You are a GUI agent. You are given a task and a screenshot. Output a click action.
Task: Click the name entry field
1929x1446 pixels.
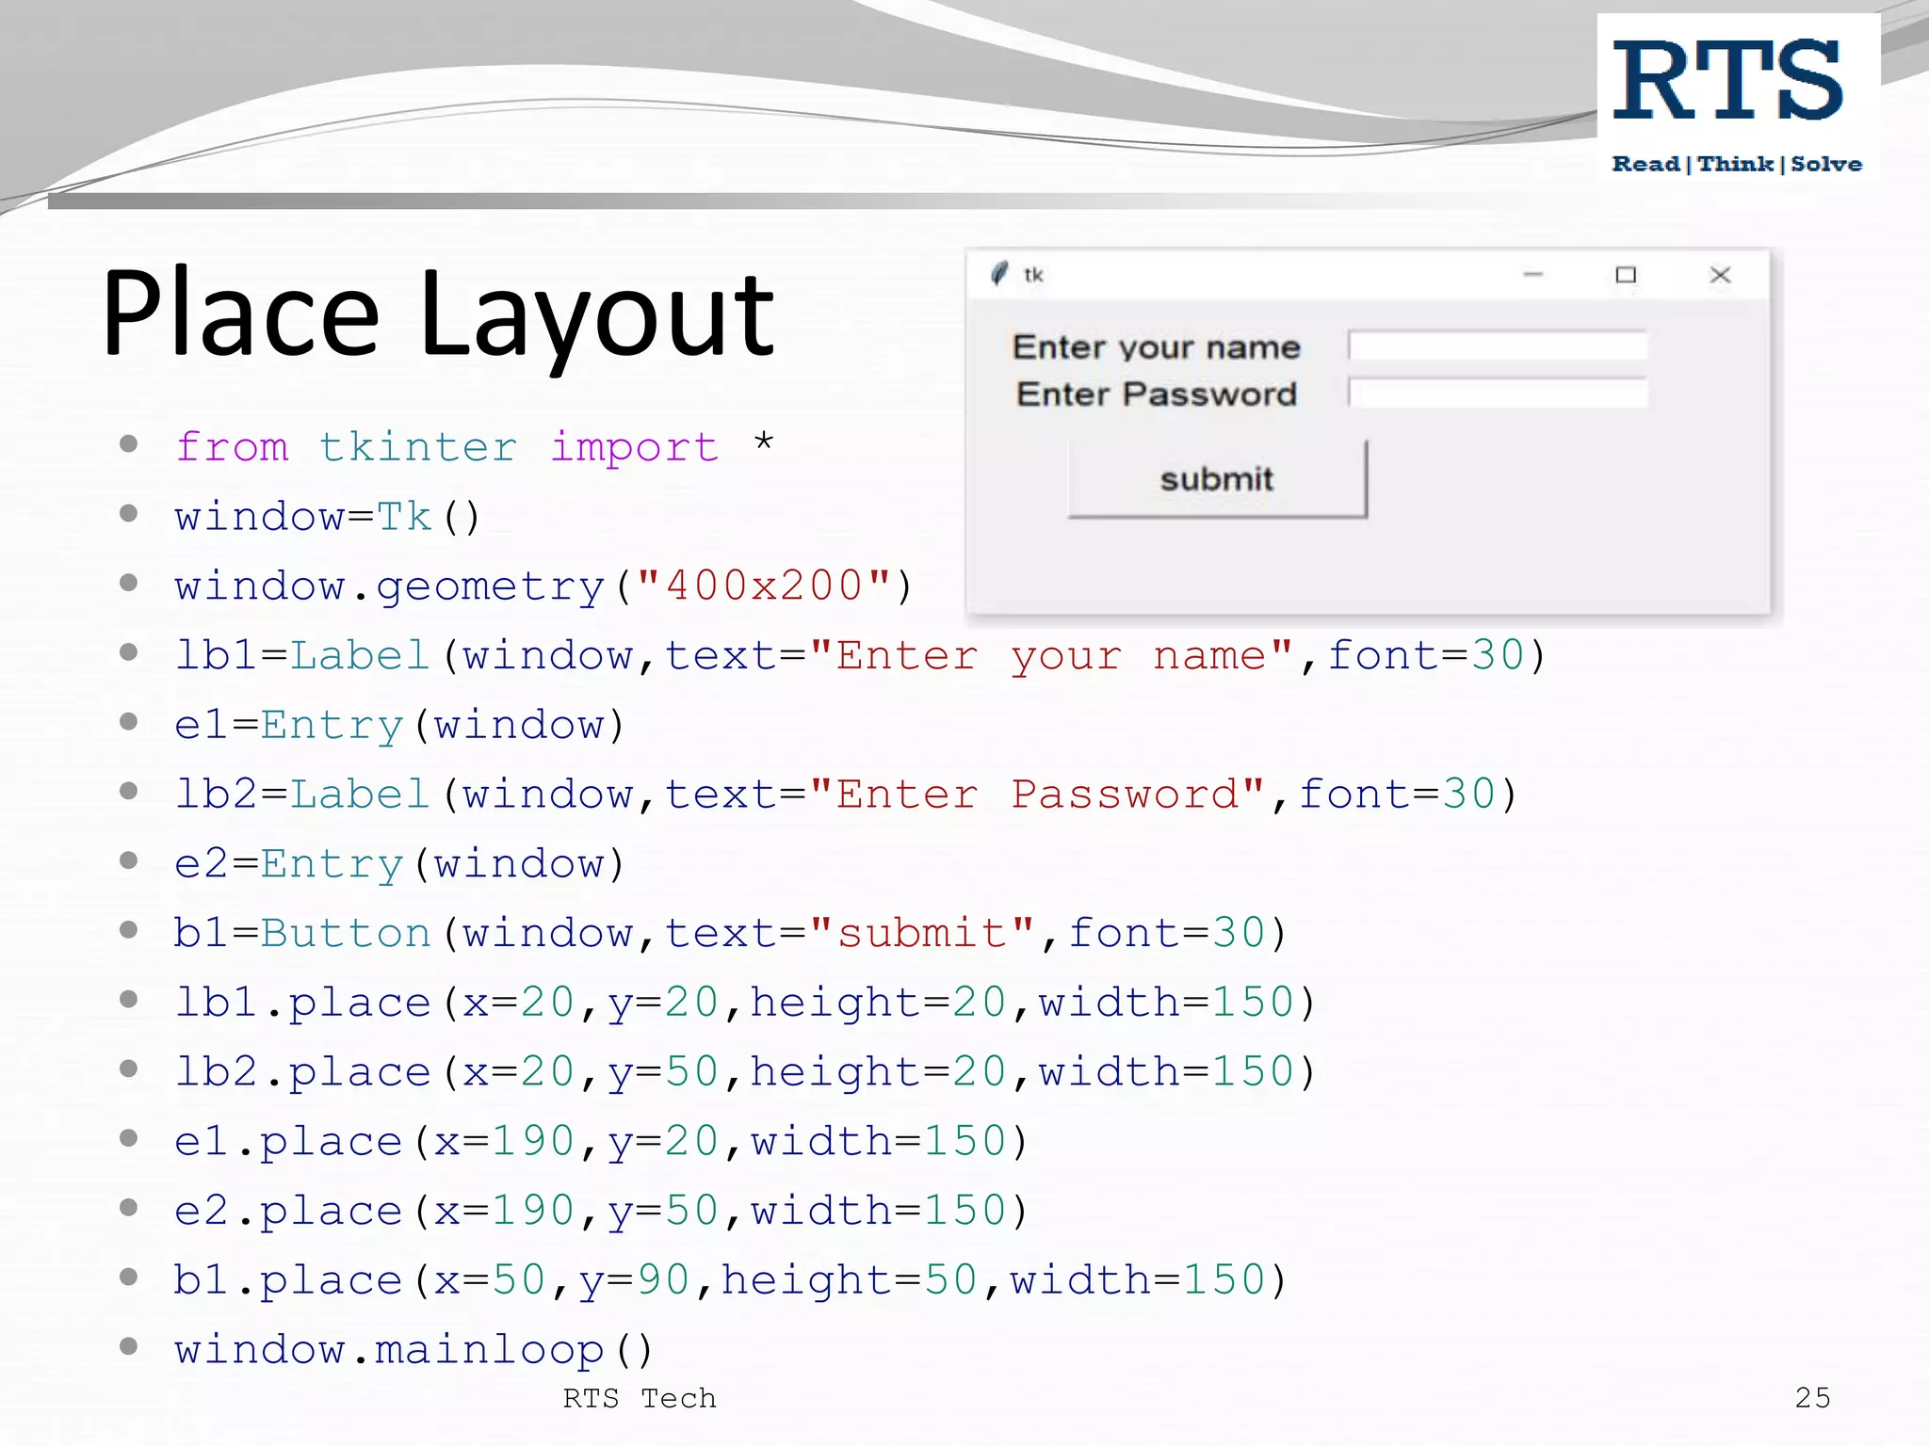[x=1498, y=345]
